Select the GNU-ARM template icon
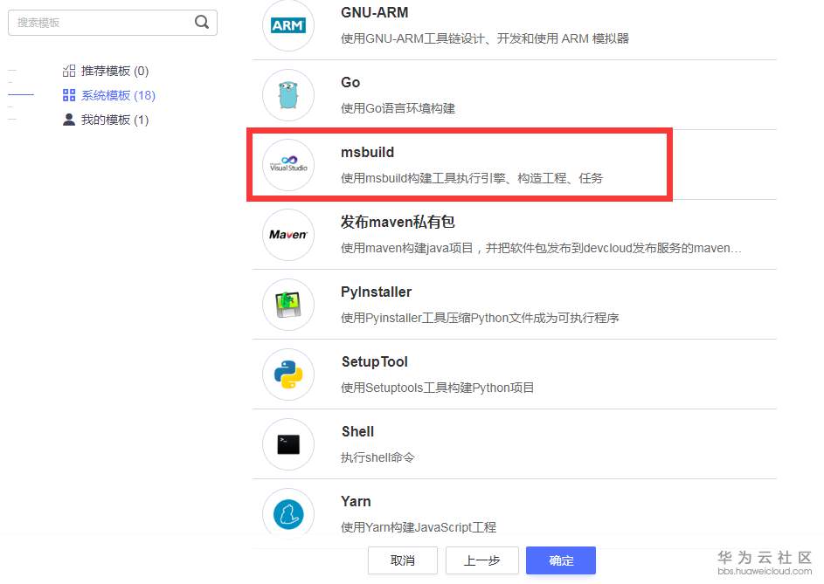This screenshot has width=824, height=584. (x=288, y=26)
